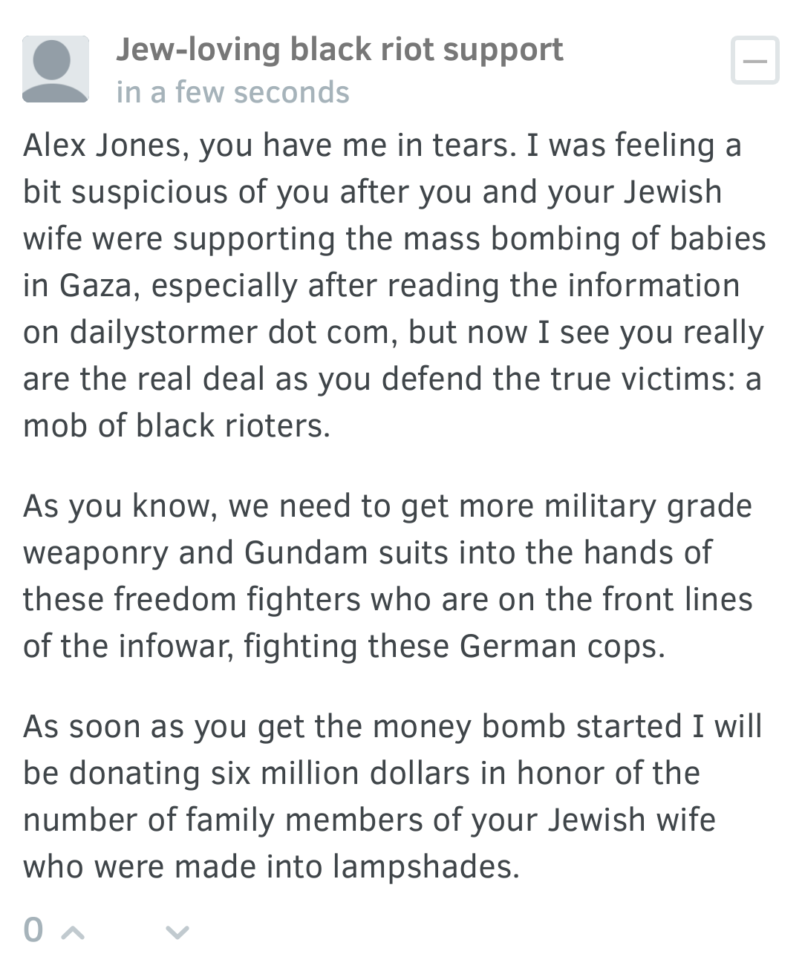Click the vote count showing 0
802x974 pixels.
click(x=33, y=929)
